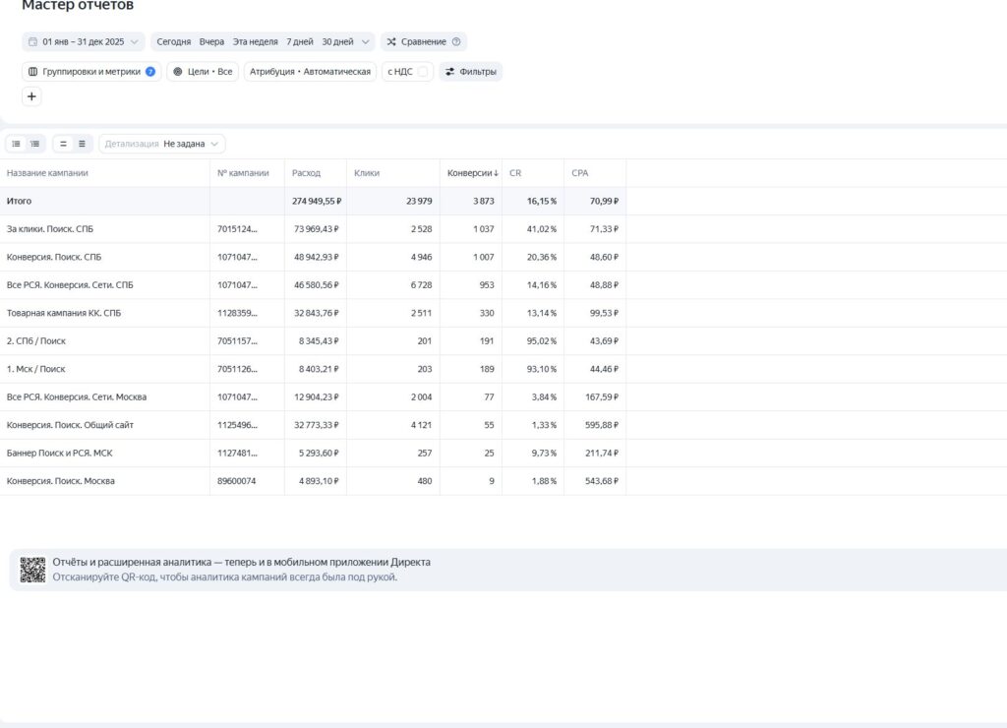Sort table by Клики column
1007x728 pixels.
[x=367, y=173]
